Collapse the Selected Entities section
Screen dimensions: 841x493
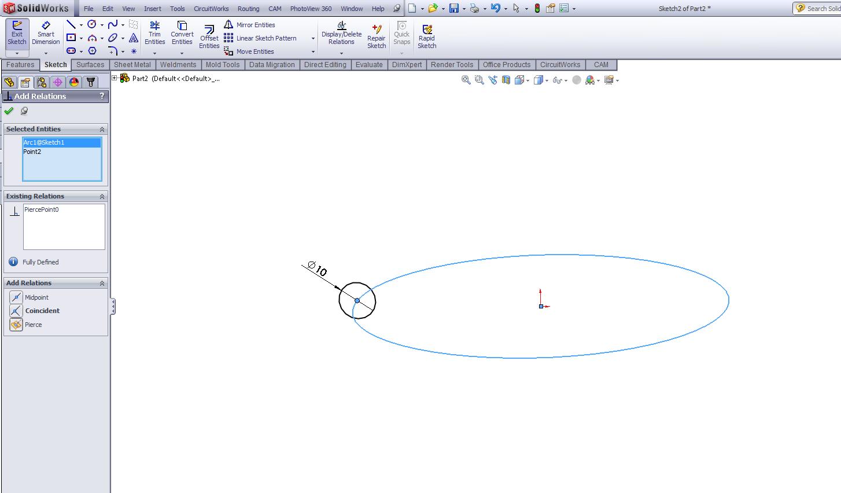pos(102,129)
